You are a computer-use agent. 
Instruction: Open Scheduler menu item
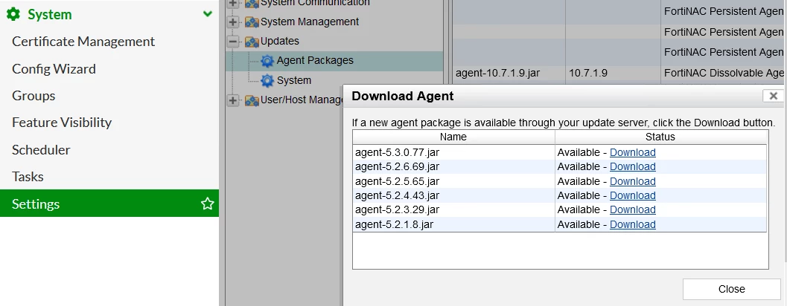[x=41, y=150]
